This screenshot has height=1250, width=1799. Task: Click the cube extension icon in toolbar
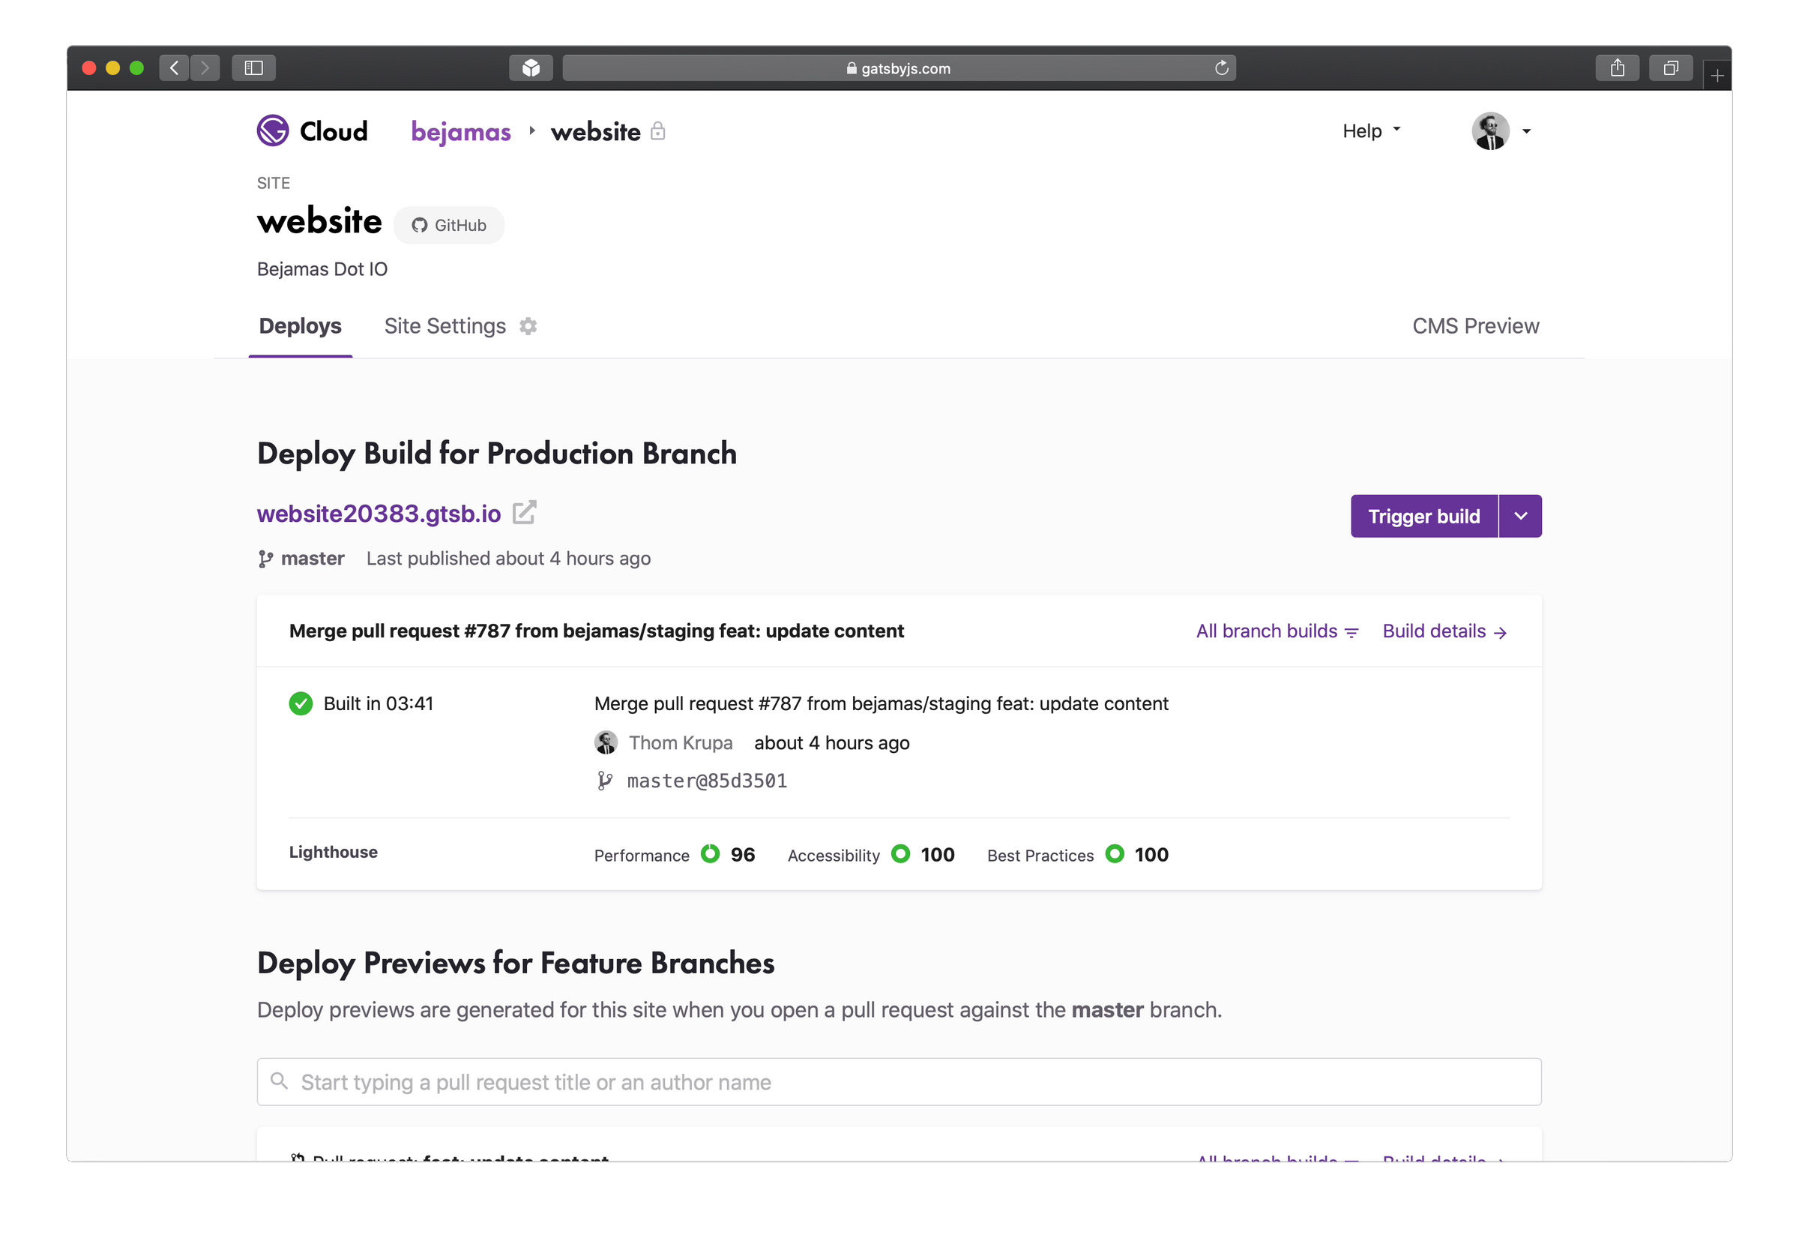531,68
